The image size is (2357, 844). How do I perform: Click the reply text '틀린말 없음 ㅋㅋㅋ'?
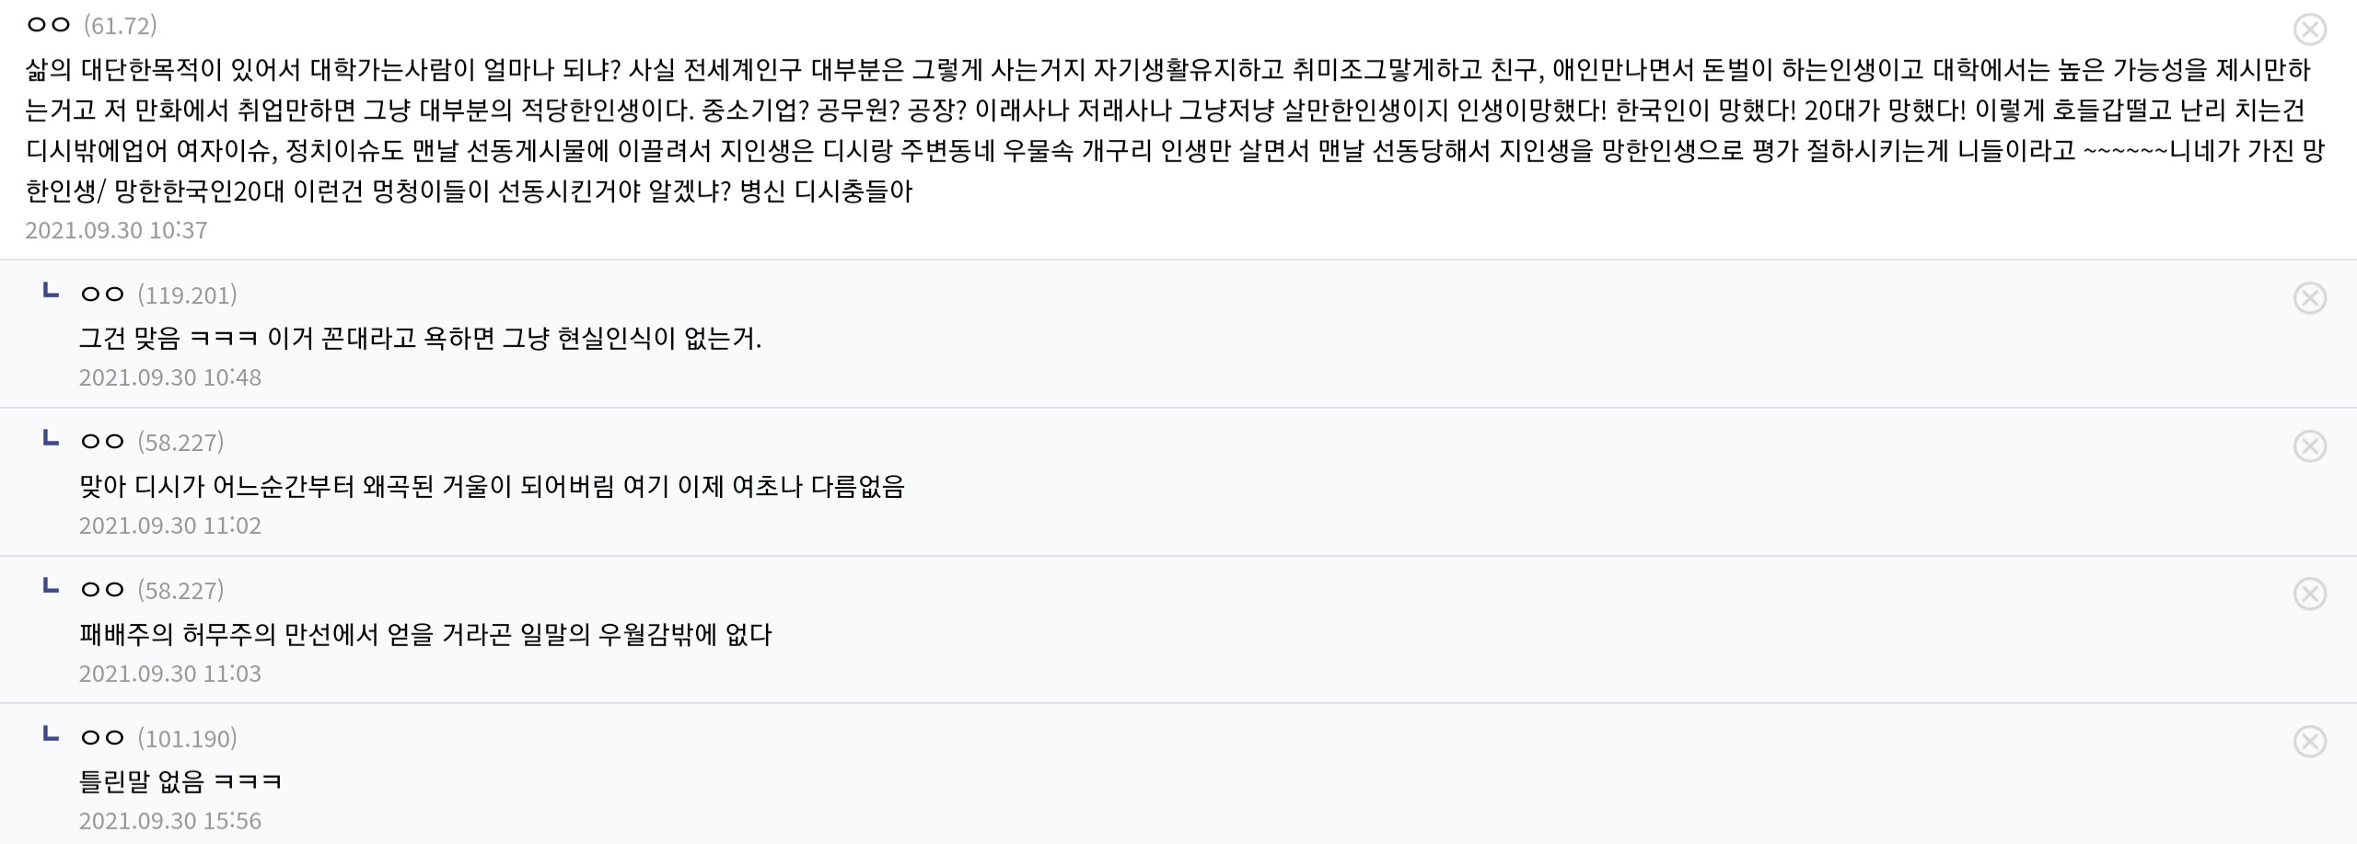click(x=180, y=781)
